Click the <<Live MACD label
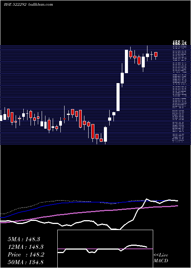The width and height of the screenshot is (191, 268). (x=161, y=258)
